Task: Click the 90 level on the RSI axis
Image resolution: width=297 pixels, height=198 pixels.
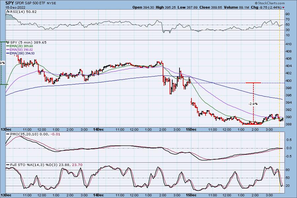Action: pos(287,14)
